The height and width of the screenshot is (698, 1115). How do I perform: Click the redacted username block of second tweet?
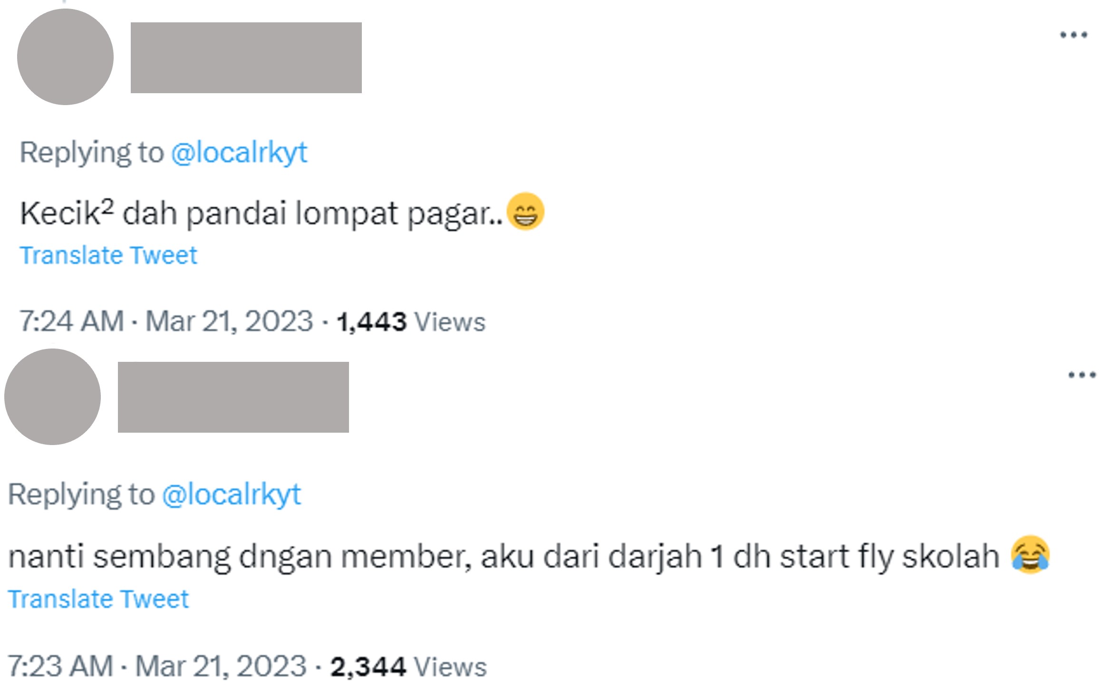(233, 397)
